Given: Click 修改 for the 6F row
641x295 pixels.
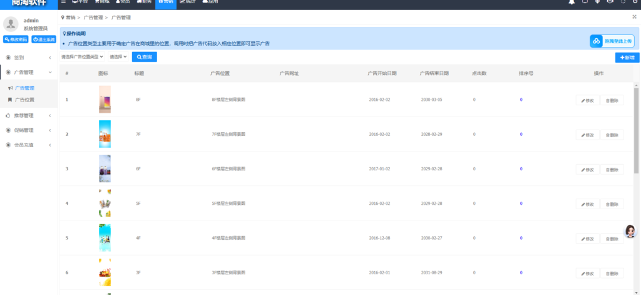Looking at the screenshot, I should click(x=587, y=169).
